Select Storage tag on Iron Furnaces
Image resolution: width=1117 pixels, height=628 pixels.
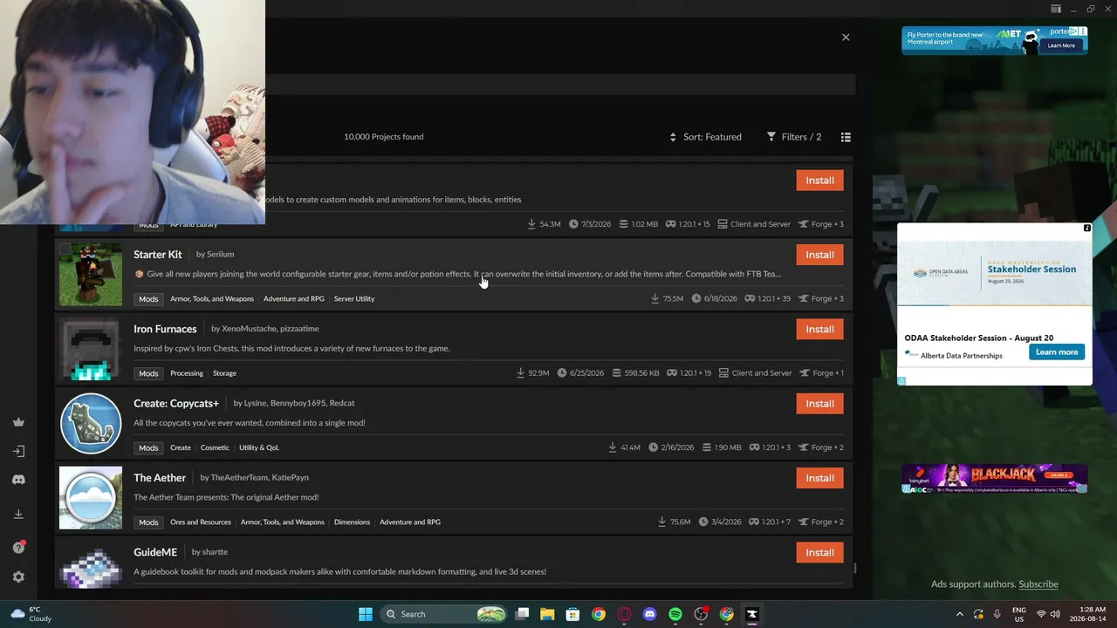click(224, 373)
